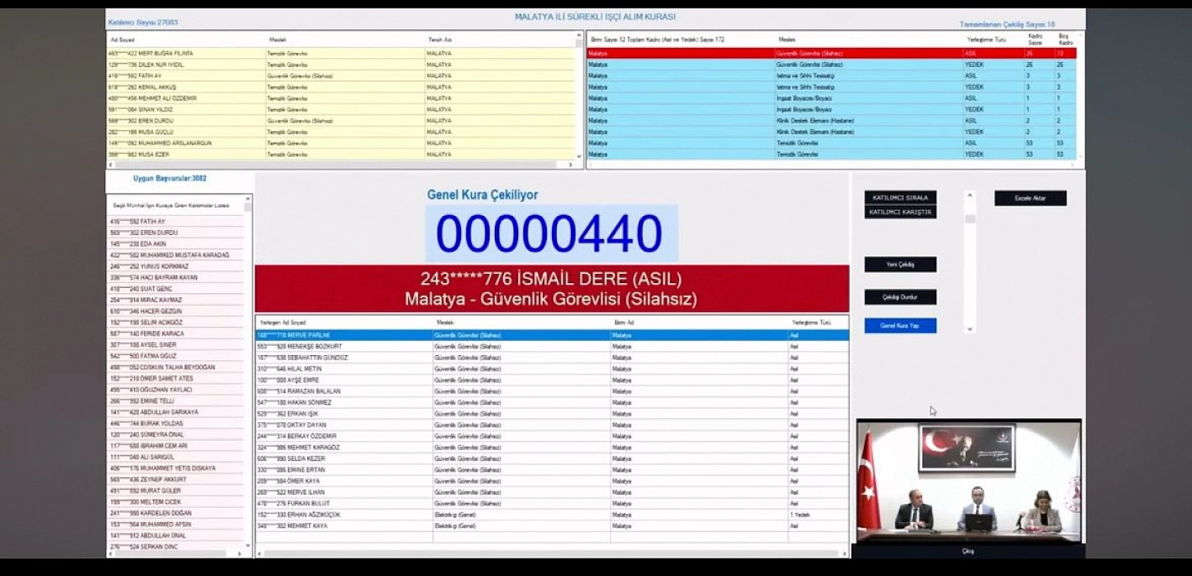Click the live video feed thumbnail

(x=968, y=481)
